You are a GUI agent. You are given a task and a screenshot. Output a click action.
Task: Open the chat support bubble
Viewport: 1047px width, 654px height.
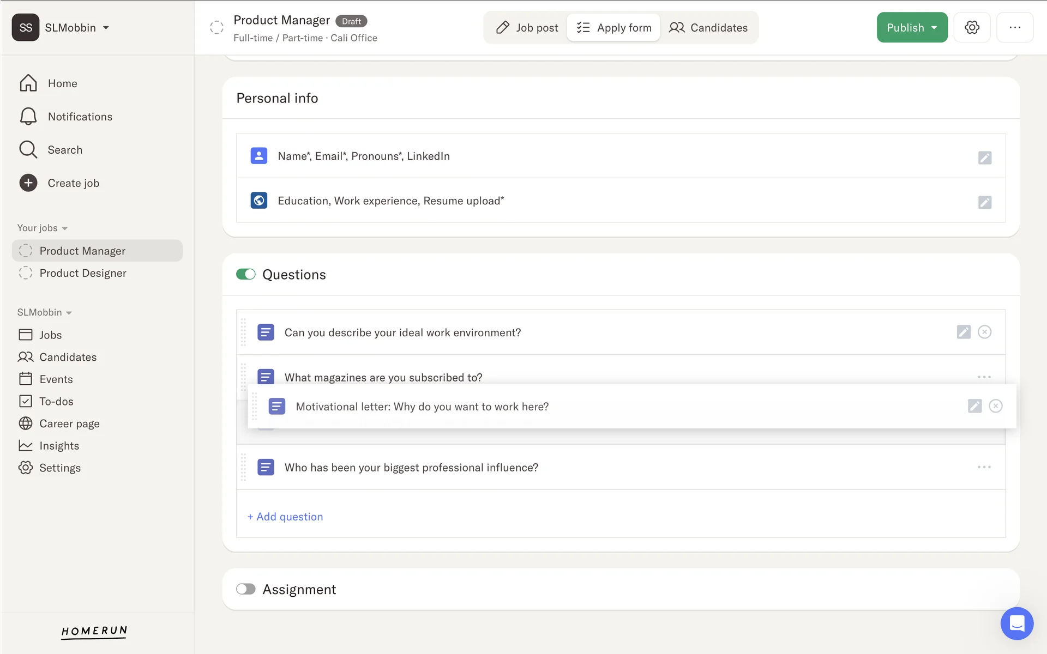pos(1016,623)
